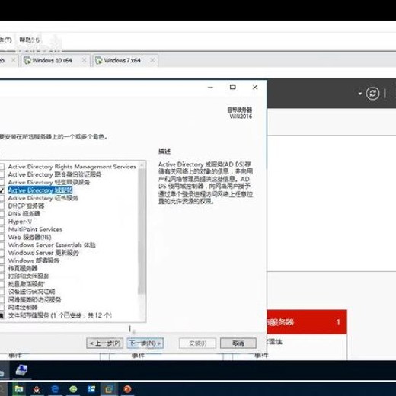Select the 网络策略和访问服务 role row
This screenshot has height=396, width=396.
pyautogui.click(x=34, y=300)
